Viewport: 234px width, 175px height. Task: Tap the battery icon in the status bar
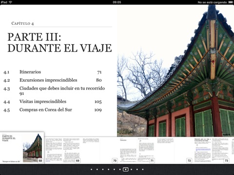click(231, 2)
